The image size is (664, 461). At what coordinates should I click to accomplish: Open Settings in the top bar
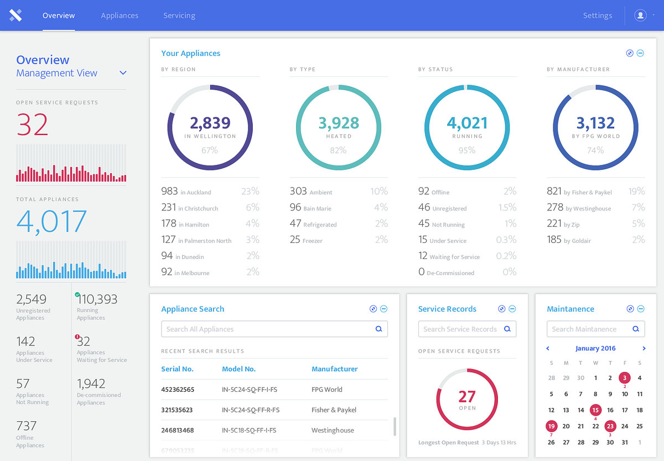tap(598, 15)
